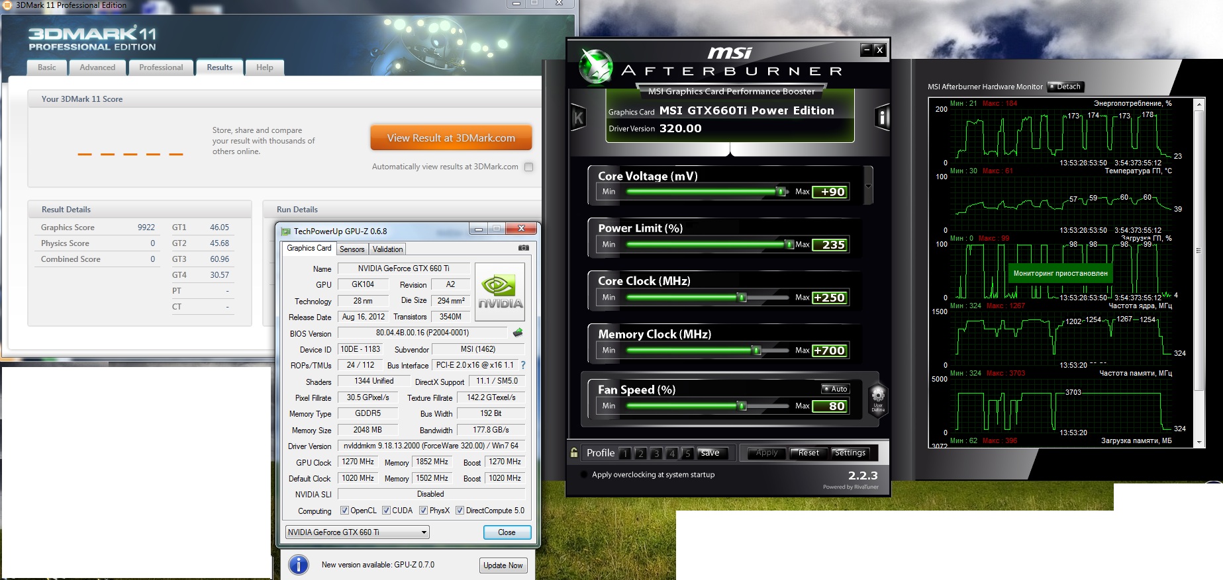Open the Advanced tab in 3DMark
This screenshot has height=580, width=1223.
click(x=97, y=67)
